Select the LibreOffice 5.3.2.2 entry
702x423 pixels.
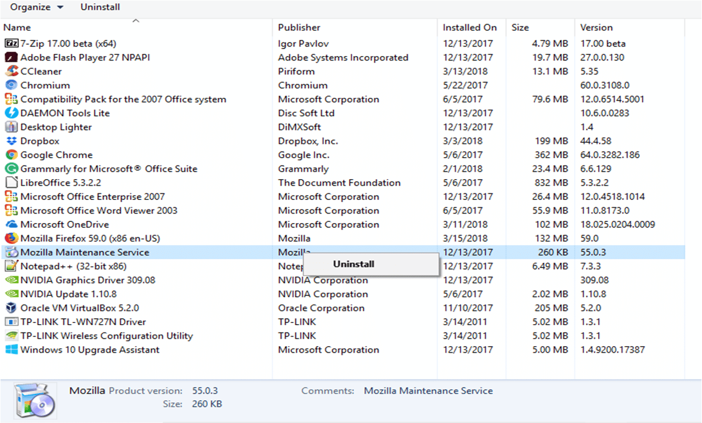tap(61, 183)
